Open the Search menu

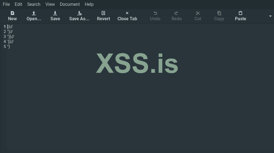[x=34, y=4]
